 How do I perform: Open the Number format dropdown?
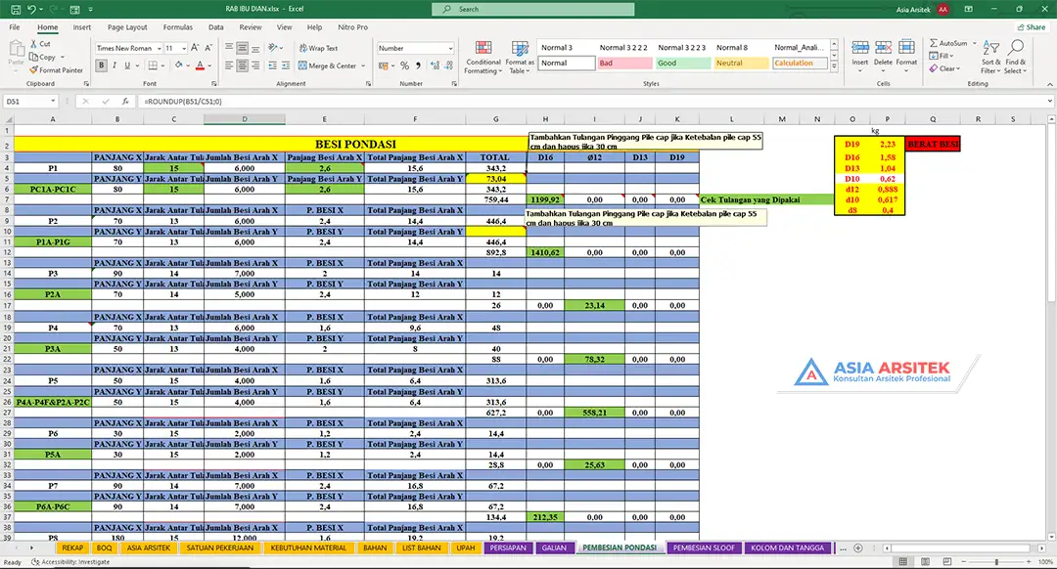point(450,49)
